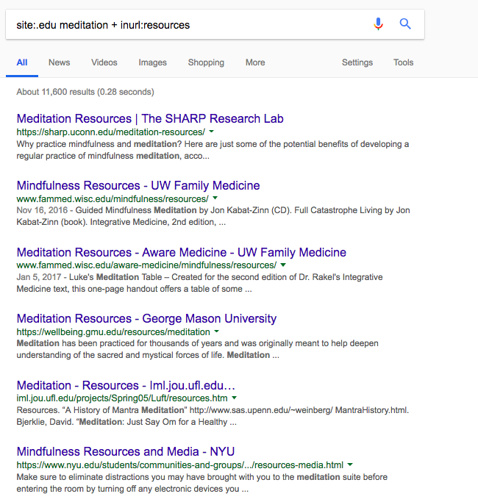
Task: Open the Shopping results tab
Action: pyautogui.click(x=206, y=62)
